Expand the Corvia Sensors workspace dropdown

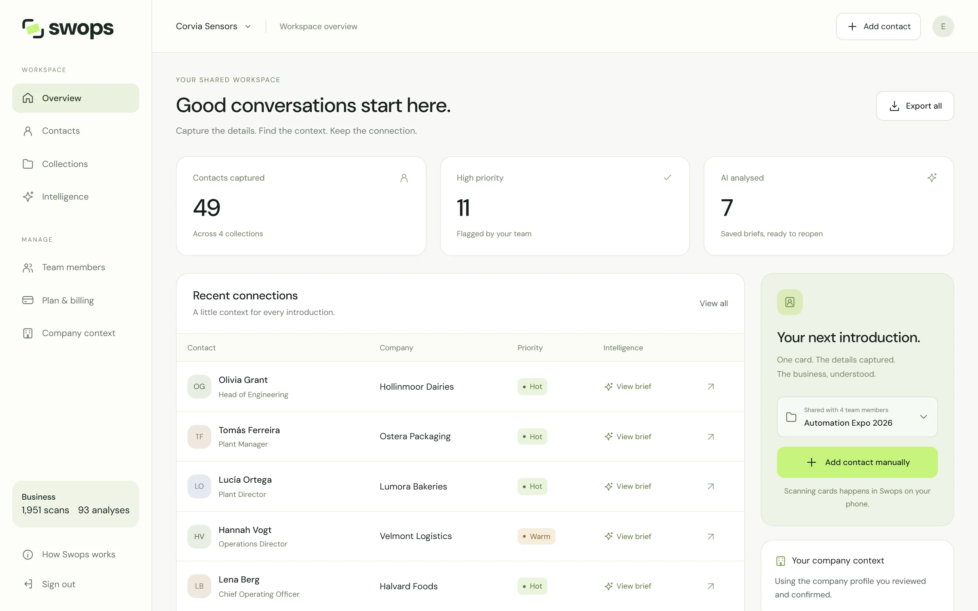[x=213, y=26]
